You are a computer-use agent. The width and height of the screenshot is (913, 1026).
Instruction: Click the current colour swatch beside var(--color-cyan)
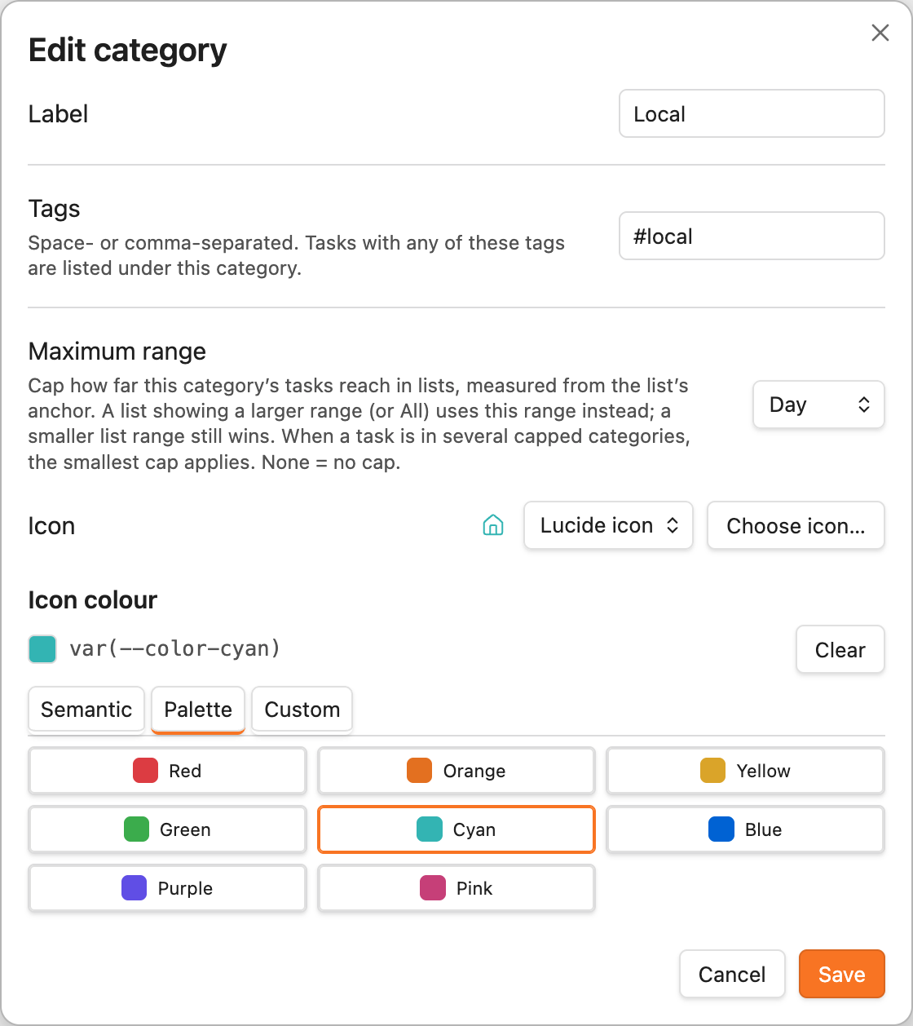click(42, 649)
